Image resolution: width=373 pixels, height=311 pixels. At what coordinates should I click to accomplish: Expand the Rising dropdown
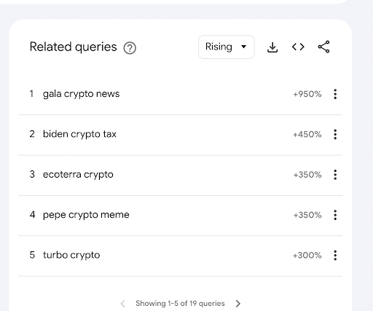point(226,47)
